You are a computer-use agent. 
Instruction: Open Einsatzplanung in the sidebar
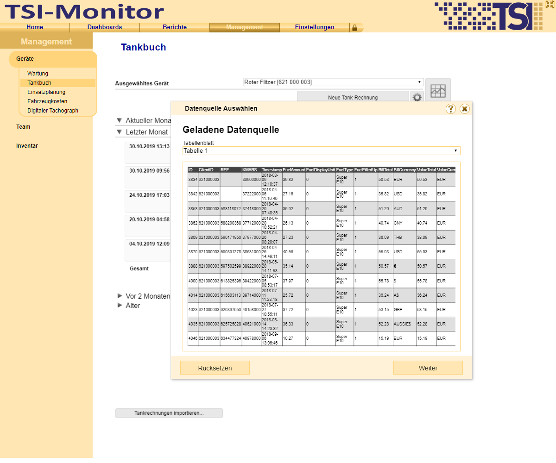[46, 92]
